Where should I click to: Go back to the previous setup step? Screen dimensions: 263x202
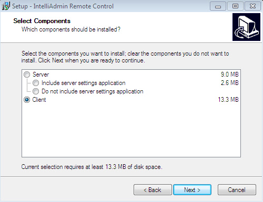click(153, 190)
